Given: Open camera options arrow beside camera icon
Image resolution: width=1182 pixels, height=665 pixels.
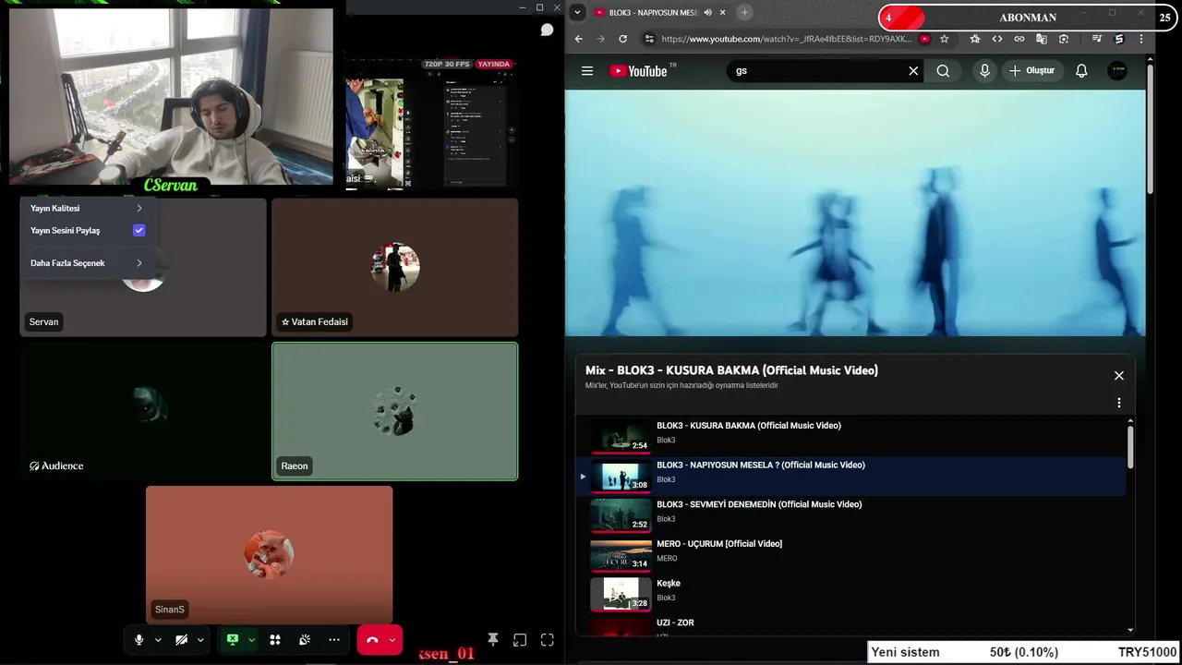Looking at the screenshot, I should (x=200, y=640).
